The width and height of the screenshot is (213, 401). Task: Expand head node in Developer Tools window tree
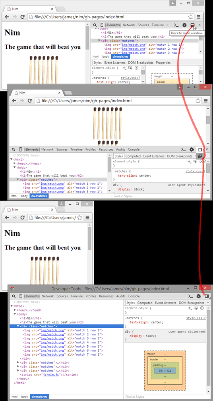pyautogui.click(x=15, y=310)
